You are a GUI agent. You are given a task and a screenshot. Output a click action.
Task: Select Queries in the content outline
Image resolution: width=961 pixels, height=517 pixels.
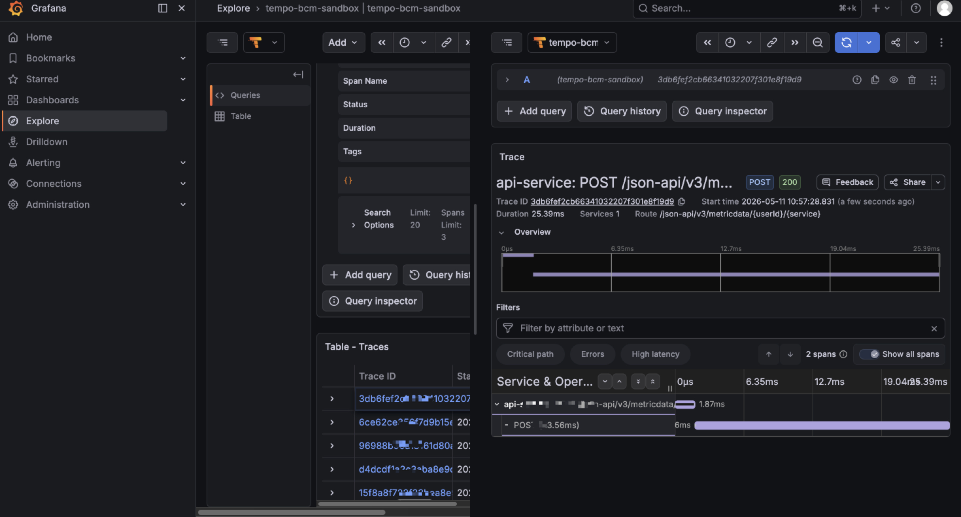pos(260,95)
